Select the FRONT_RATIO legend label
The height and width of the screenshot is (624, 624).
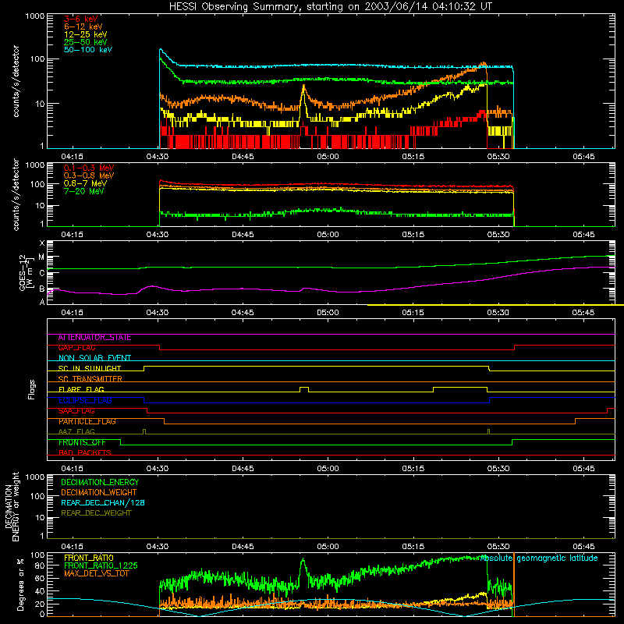click(89, 558)
